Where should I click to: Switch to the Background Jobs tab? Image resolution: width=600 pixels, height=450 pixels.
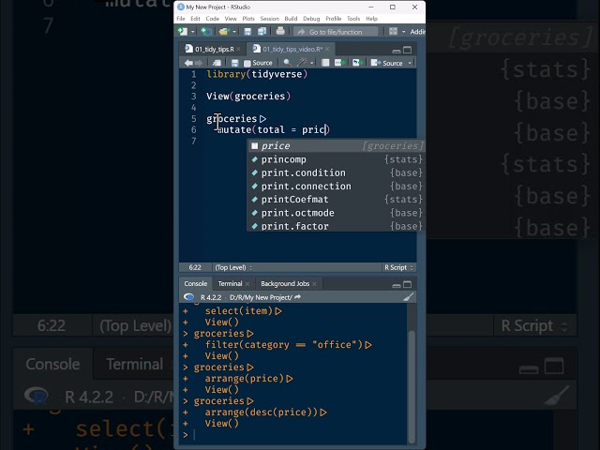[285, 283]
